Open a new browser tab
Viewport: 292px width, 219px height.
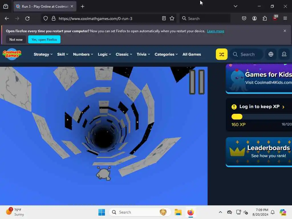(x=82, y=7)
